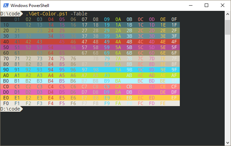Close the Windows PowerShell window
231x146 pixels.
223,6
